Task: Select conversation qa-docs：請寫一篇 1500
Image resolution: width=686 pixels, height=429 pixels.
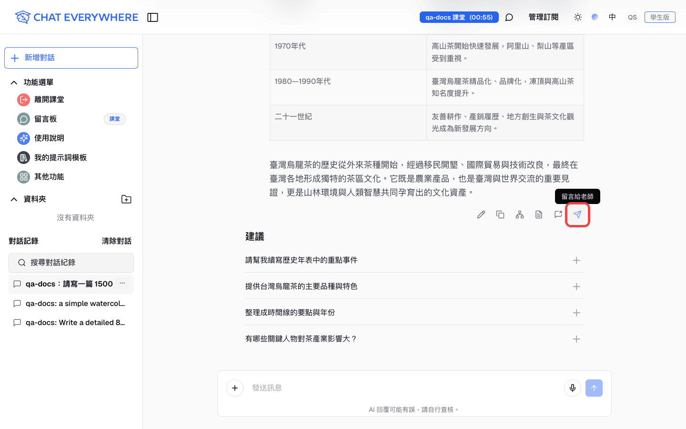Action: 69,284
